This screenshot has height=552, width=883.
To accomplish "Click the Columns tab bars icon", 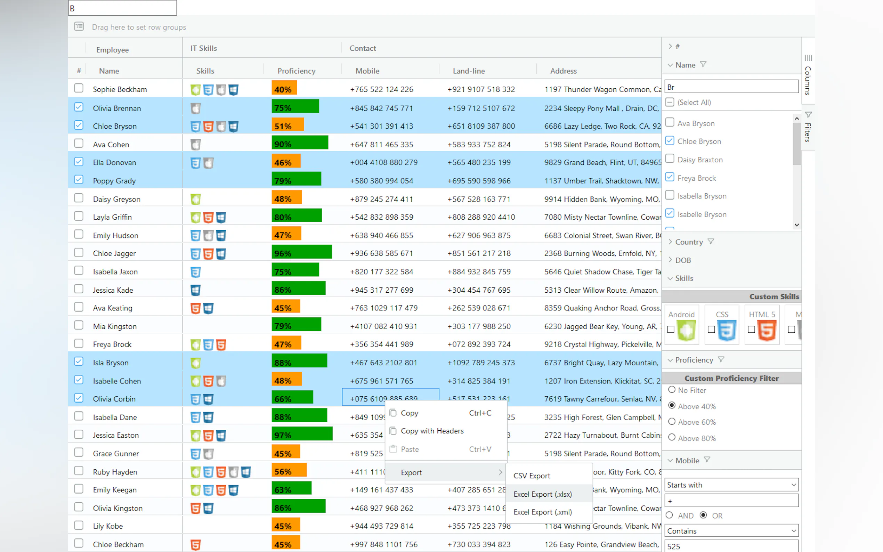I will pyautogui.click(x=808, y=58).
